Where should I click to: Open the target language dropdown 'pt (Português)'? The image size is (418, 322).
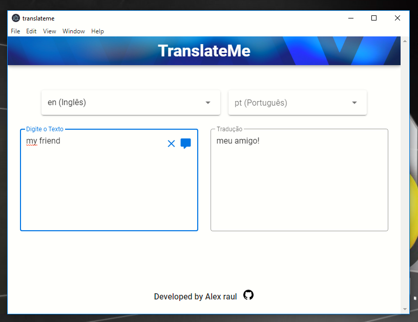(297, 103)
